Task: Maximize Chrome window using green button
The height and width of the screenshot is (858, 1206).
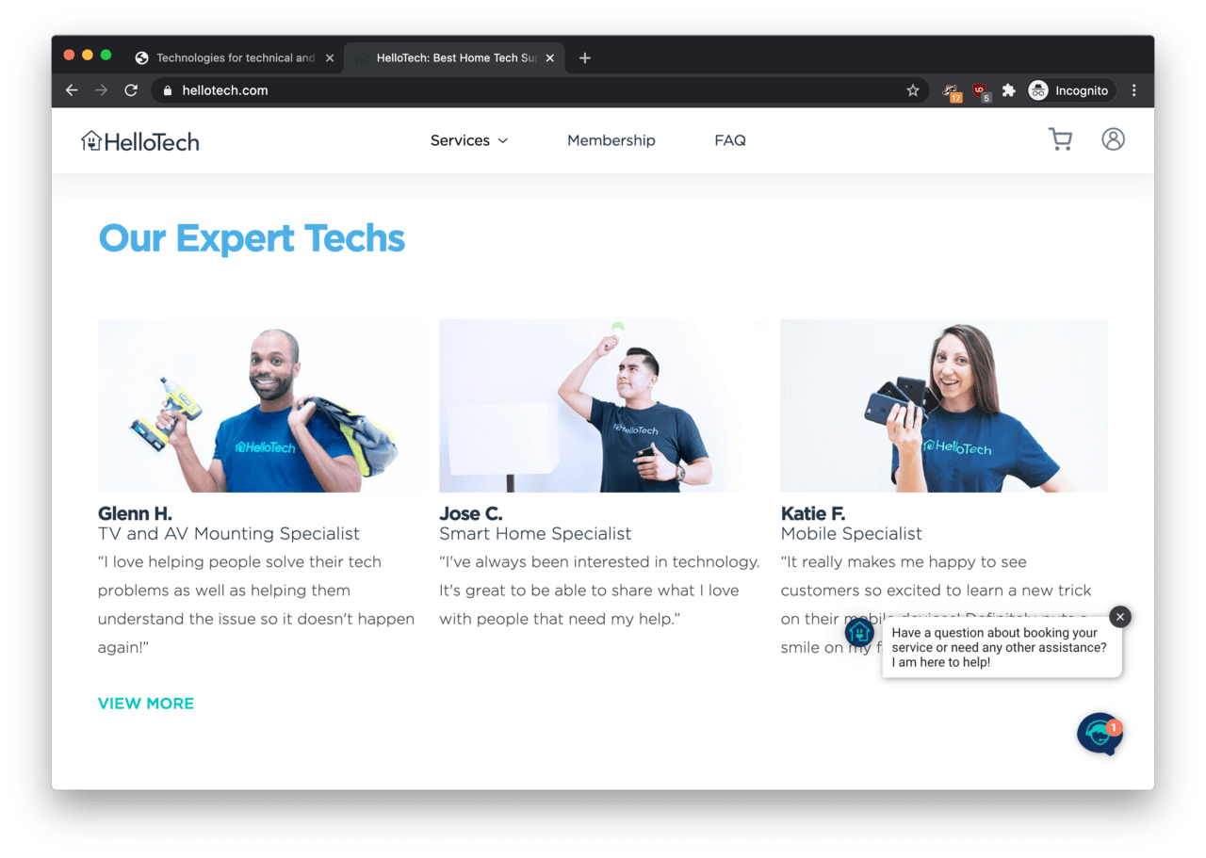Action: (x=106, y=56)
